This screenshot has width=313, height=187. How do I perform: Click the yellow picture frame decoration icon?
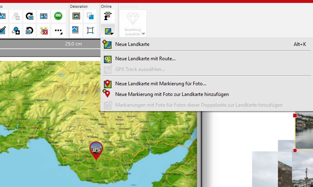coord(76,16)
